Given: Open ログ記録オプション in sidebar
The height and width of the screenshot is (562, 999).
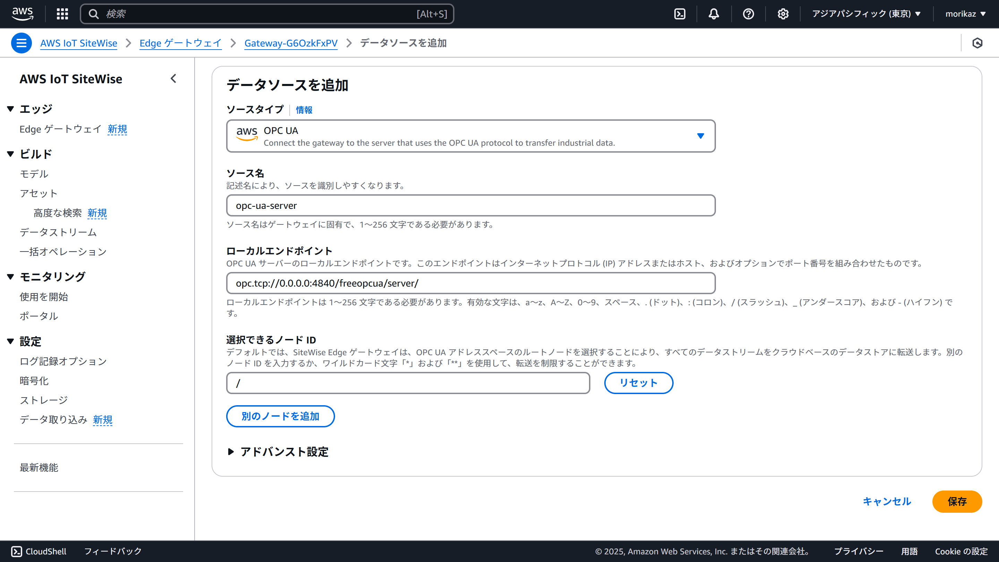Looking at the screenshot, I should (63, 361).
